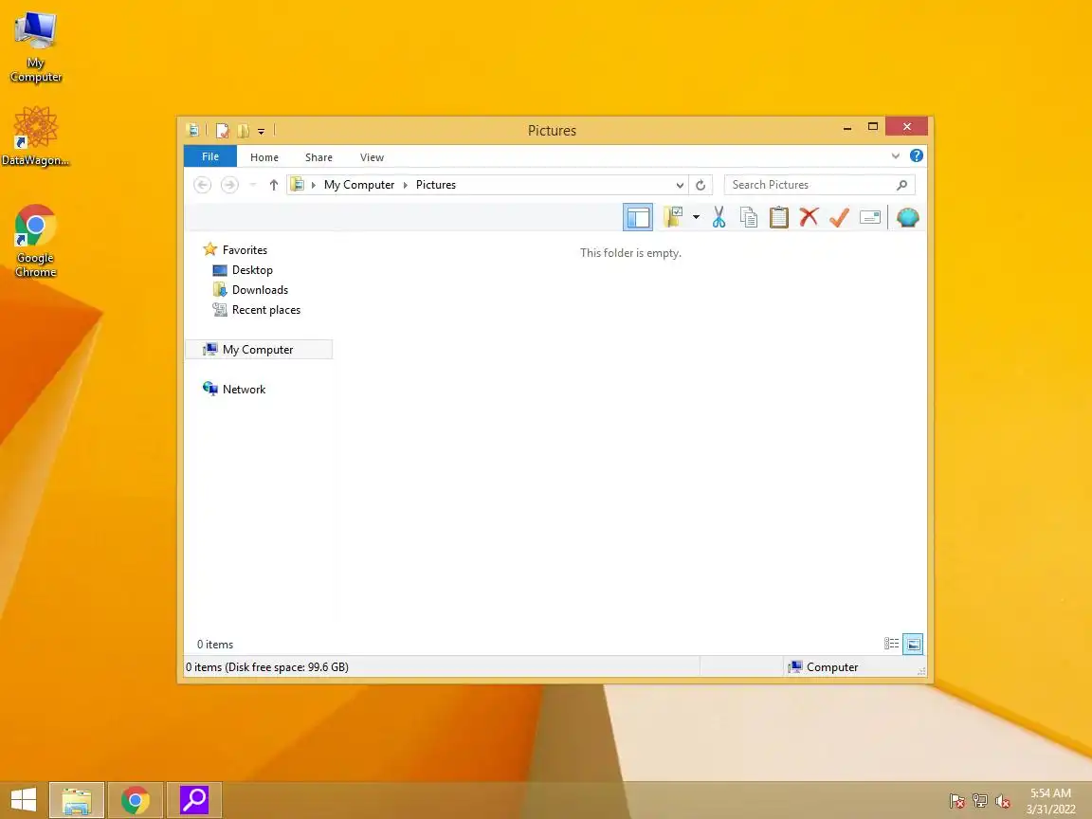Click the Windows Start button
Image resolution: width=1092 pixels, height=819 pixels.
click(x=24, y=799)
